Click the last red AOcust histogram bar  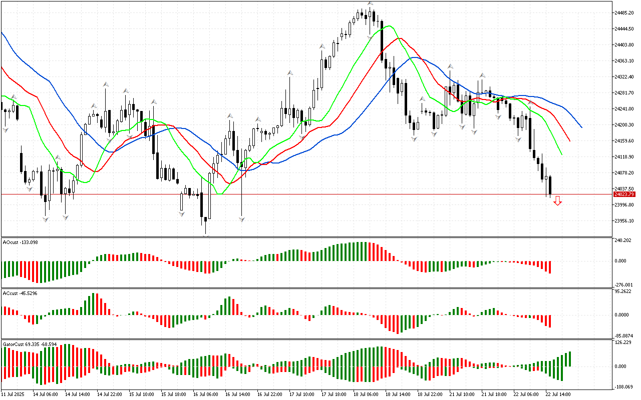point(550,267)
